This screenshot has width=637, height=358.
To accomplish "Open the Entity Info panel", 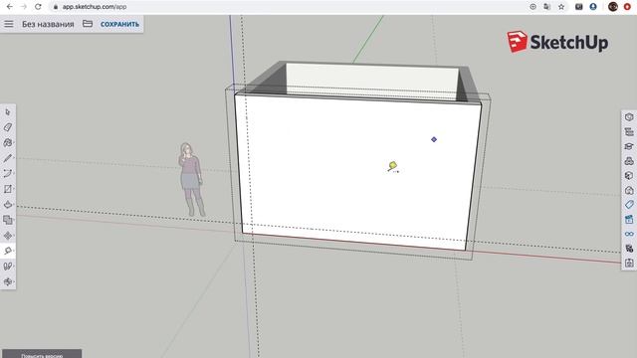I will tap(629, 117).
